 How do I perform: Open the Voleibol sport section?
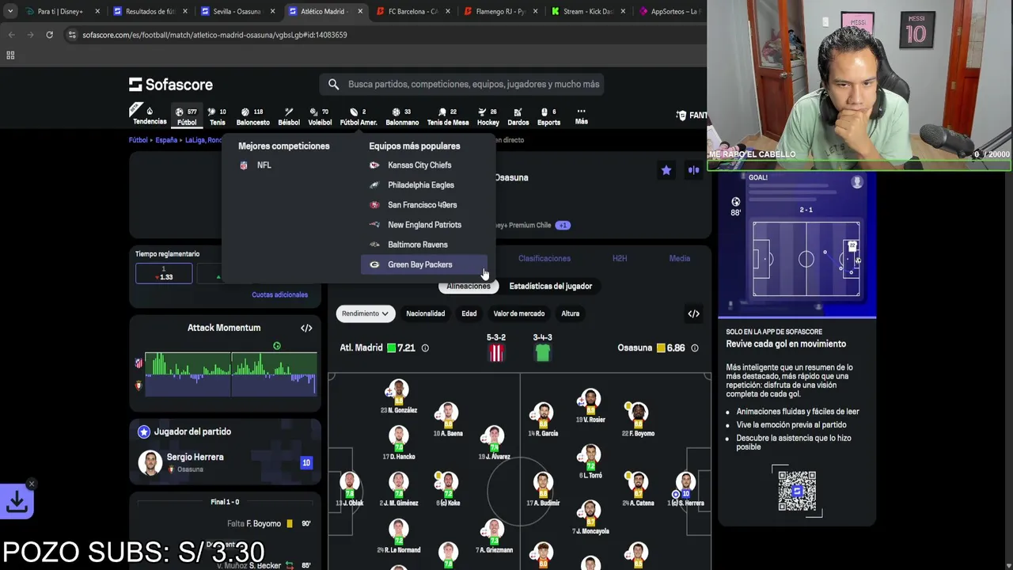[319, 116]
